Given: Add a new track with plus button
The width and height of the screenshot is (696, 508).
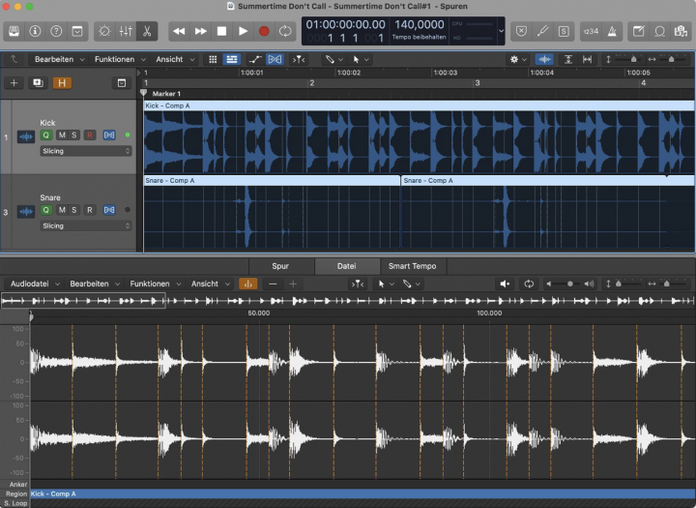Looking at the screenshot, I should pyautogui.click(x=14, y=83).
